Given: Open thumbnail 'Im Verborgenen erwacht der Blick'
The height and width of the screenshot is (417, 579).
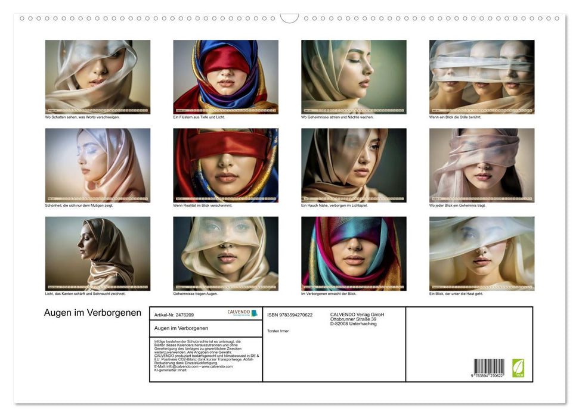Looking at the screenshot, I should 354,254.
